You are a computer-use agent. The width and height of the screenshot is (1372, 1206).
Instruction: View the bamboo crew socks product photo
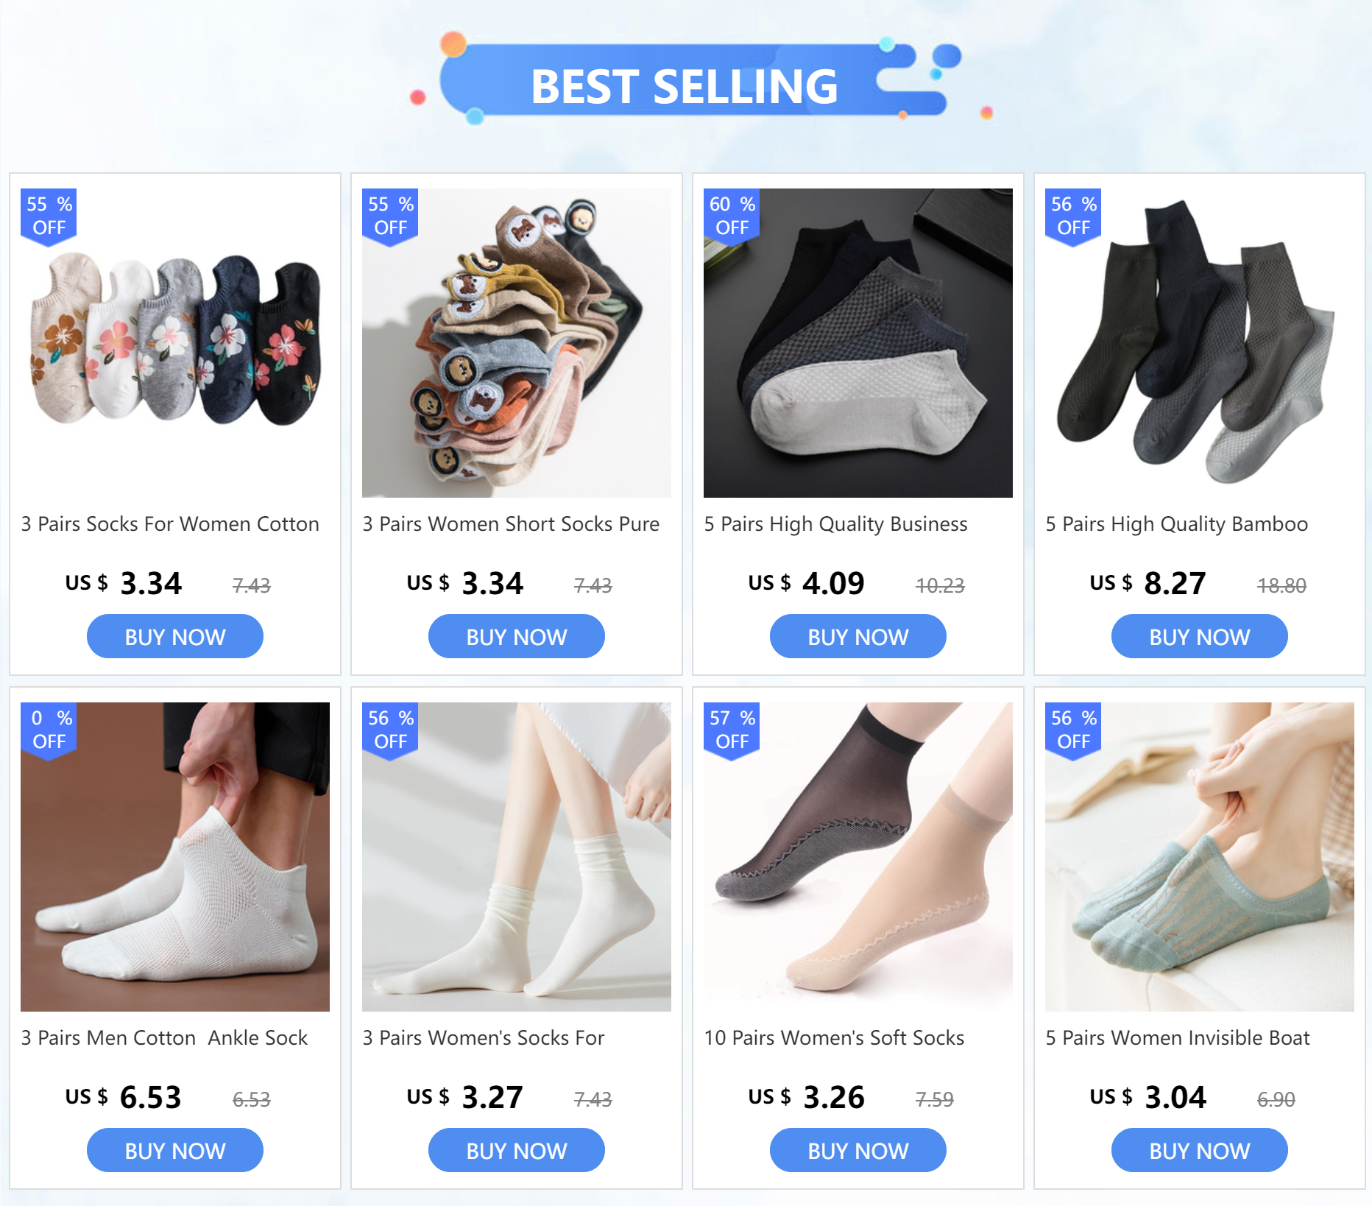coord(1200,343)
